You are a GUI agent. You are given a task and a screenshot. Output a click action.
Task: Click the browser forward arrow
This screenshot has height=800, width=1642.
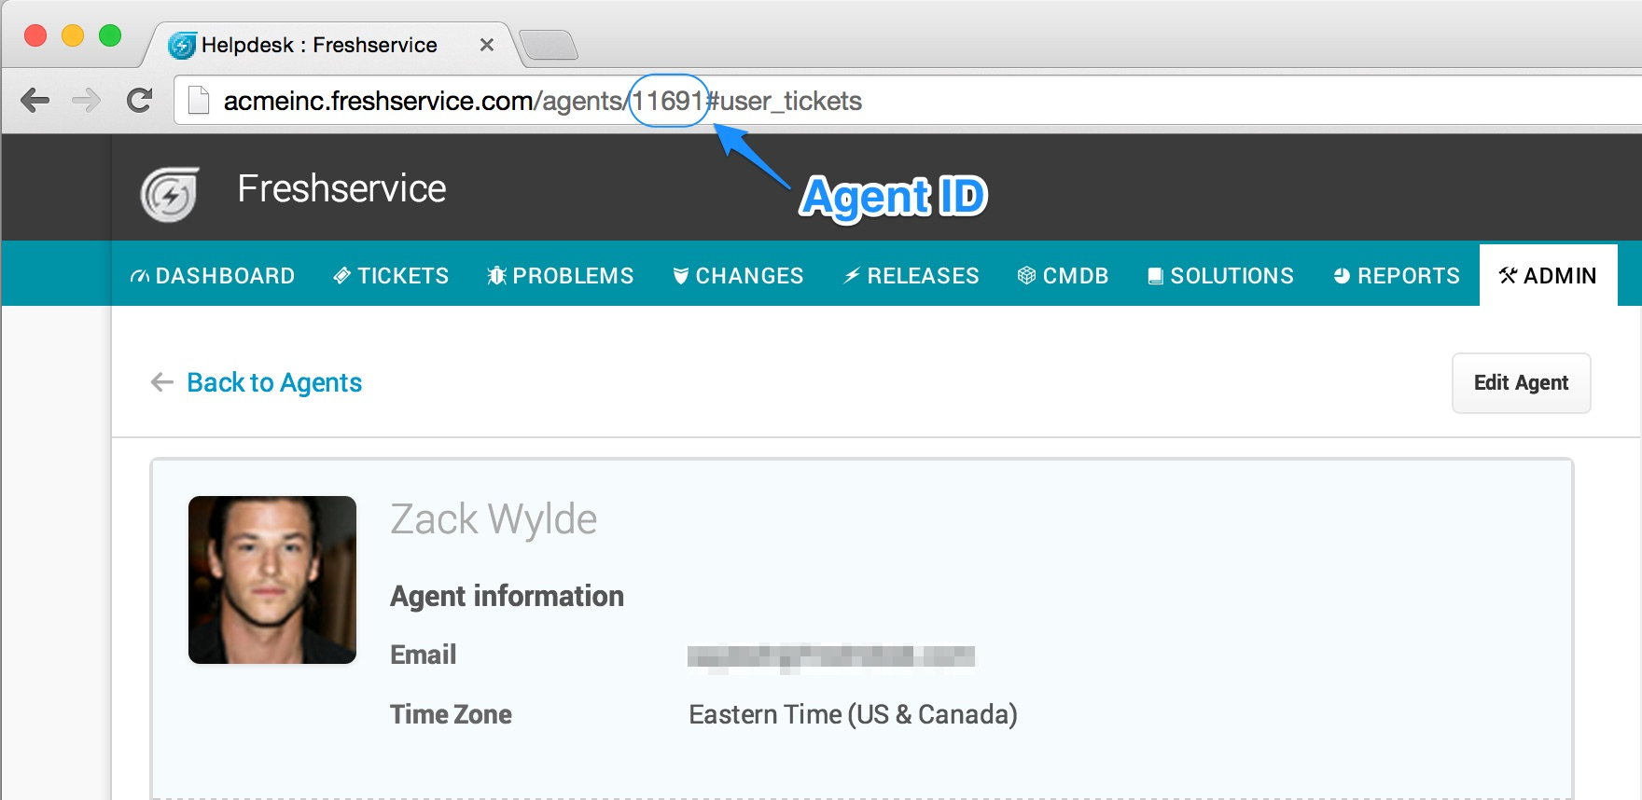(86, 100)
